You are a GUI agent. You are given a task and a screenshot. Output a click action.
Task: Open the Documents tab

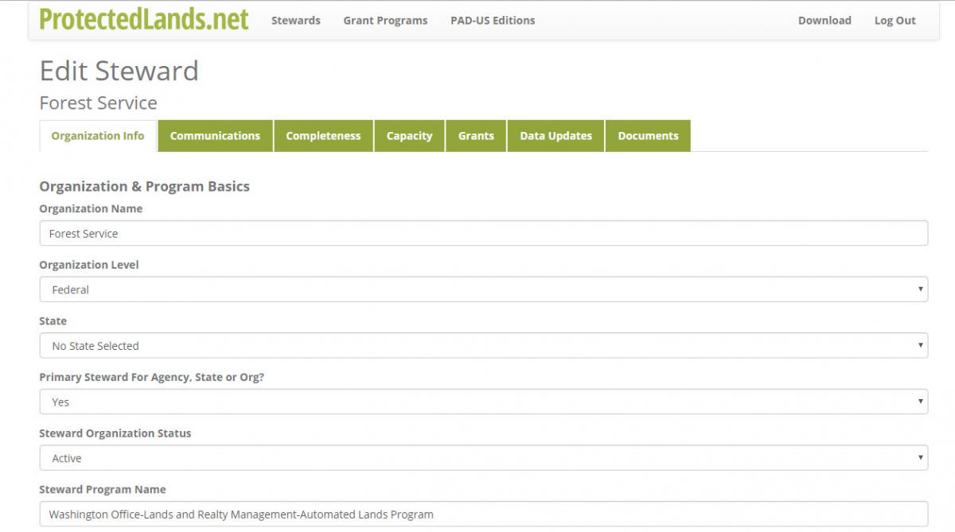tap(648, 136)
